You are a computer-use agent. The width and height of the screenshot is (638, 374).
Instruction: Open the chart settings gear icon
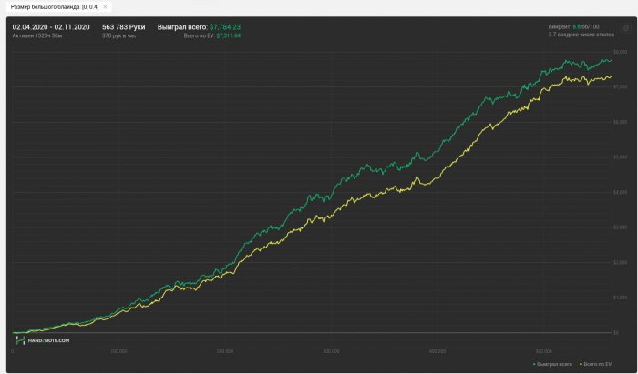pyautogui.click(x=625, y=28)
